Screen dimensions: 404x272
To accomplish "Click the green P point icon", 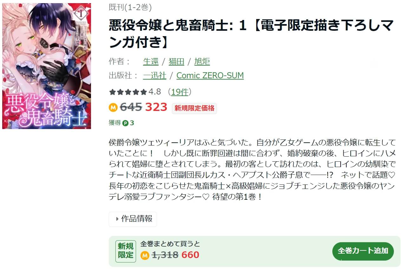I will [x=126, y=123].
